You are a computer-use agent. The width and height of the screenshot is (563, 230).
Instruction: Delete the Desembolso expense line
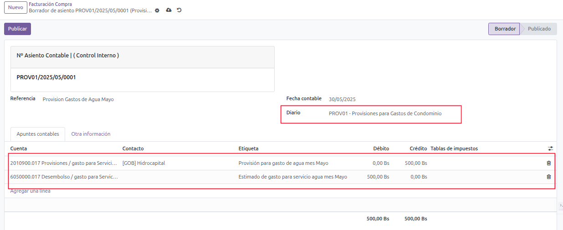coord(548,177)
